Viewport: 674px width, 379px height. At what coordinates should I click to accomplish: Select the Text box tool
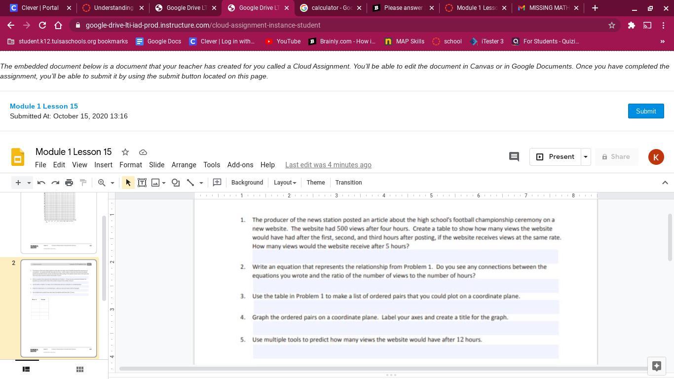pos(142,183)
